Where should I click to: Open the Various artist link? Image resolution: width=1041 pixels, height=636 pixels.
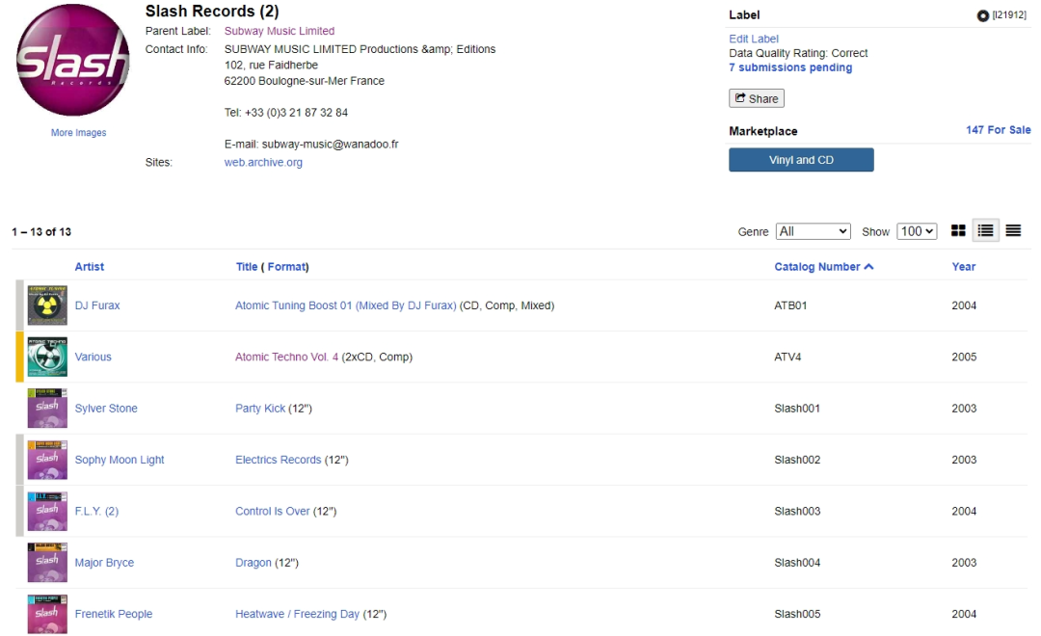(x=93, y=357)
